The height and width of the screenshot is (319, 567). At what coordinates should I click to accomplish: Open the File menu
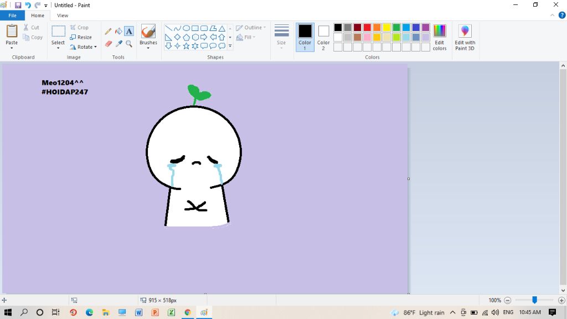pos(12,16)
